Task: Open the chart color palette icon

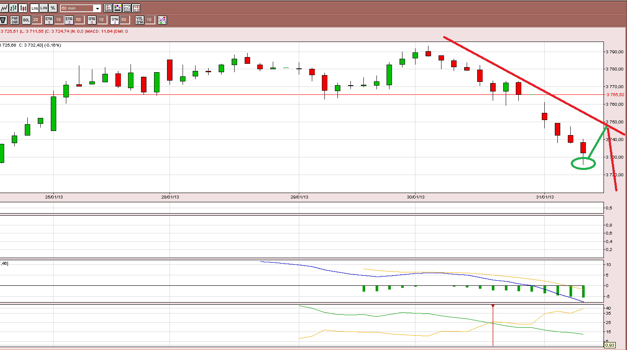Action: tap(118, 8)
